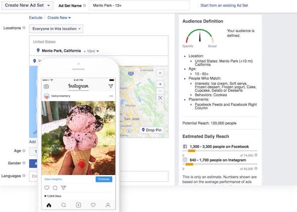Tap the Instagram profile tab icon

pos(108,205)
